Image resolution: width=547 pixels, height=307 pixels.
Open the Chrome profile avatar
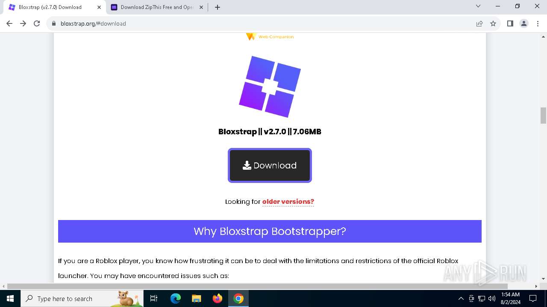(x=524, y=23)
